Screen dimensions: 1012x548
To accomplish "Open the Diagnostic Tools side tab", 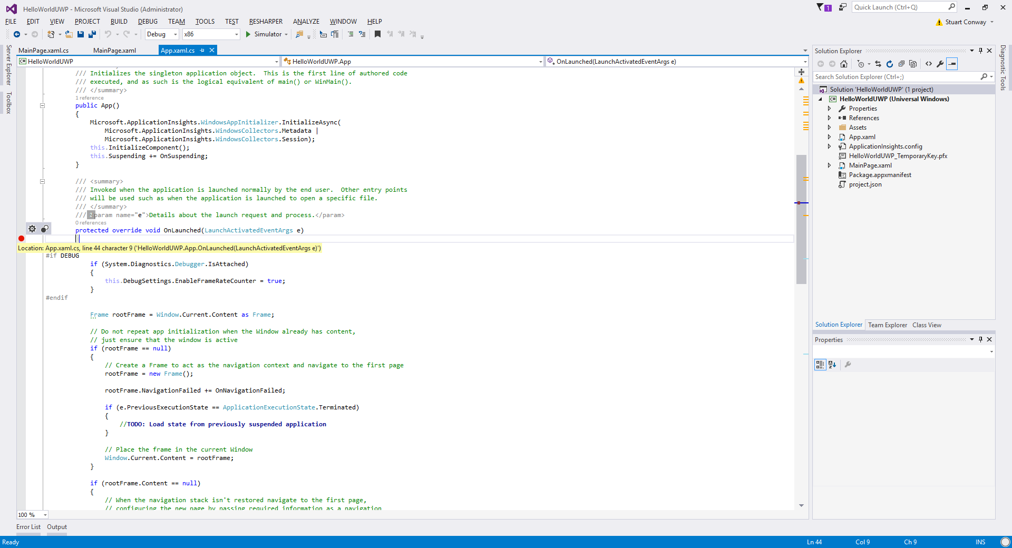I will click(1003, 68).
